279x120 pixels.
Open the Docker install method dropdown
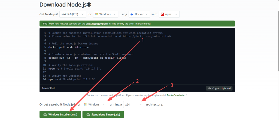139,14
